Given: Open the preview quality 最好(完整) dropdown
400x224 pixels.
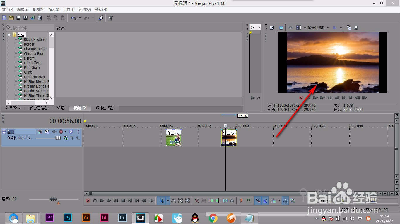Looking at the screenshot, I should tap(318, 28).
